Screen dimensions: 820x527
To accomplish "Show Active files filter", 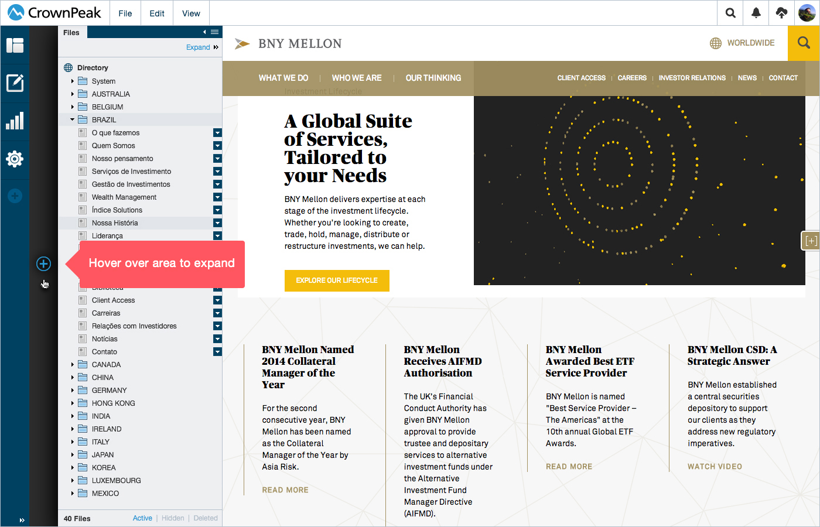I will 142,518.
